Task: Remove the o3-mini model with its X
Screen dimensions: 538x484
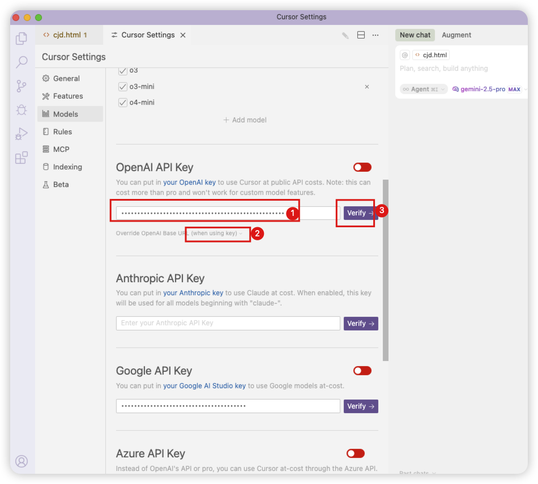Action: (x=367, y=87)
